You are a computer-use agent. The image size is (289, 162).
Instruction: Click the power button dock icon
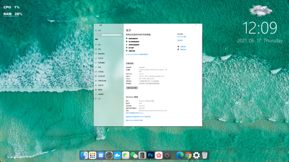[x=167, y=155]
